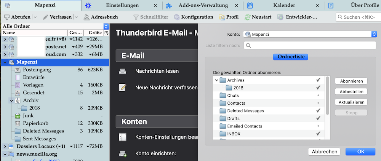Switch to the Über Profile tab
This screenshot has height=161, width=381.
coord(365,5)
